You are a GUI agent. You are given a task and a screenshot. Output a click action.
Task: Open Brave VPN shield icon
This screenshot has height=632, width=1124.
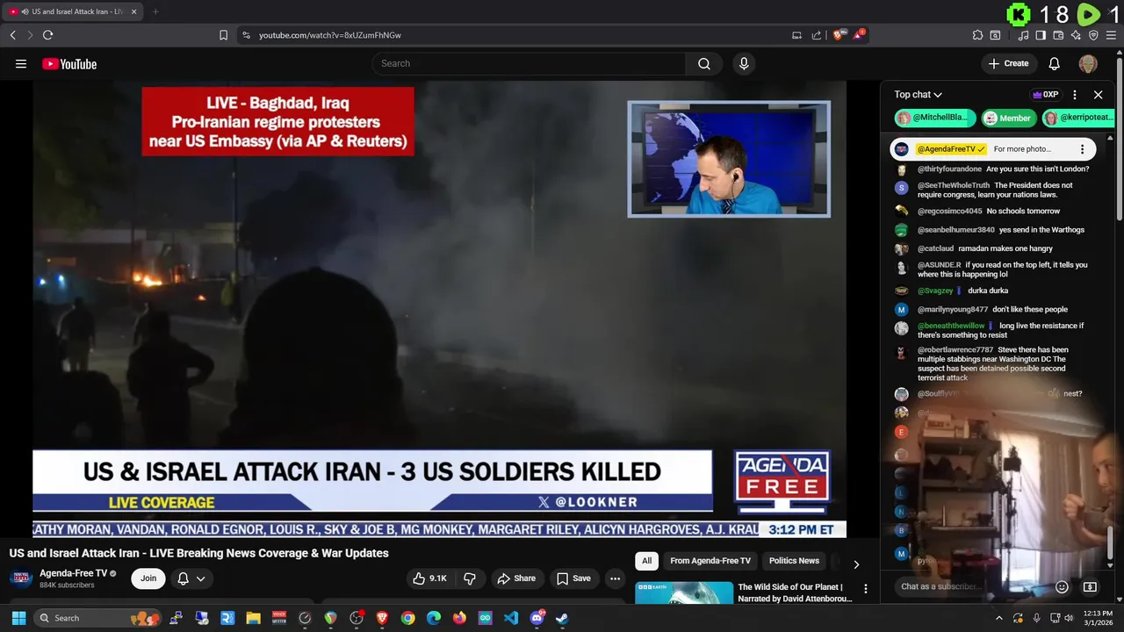pos(1093,35)
